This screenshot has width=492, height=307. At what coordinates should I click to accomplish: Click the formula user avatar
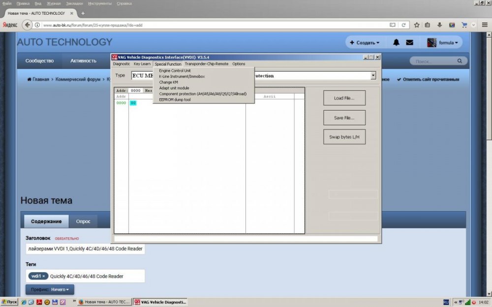click(x=432, y=43)
